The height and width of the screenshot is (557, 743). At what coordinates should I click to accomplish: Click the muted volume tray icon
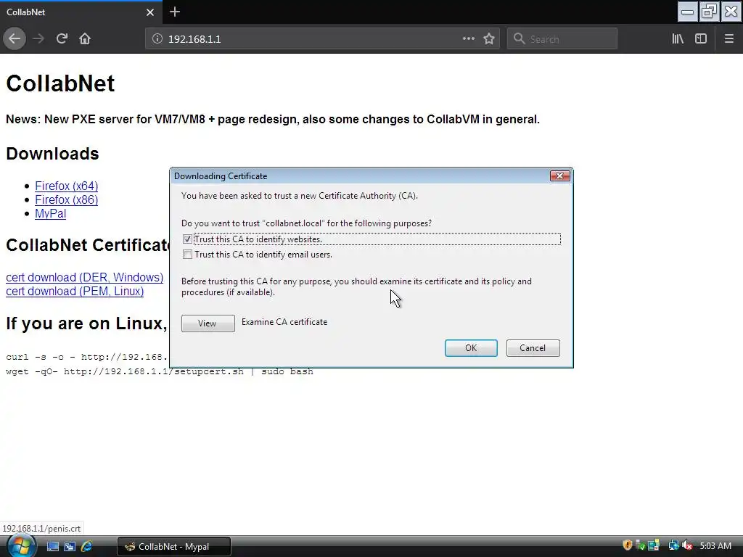(687, 545)
